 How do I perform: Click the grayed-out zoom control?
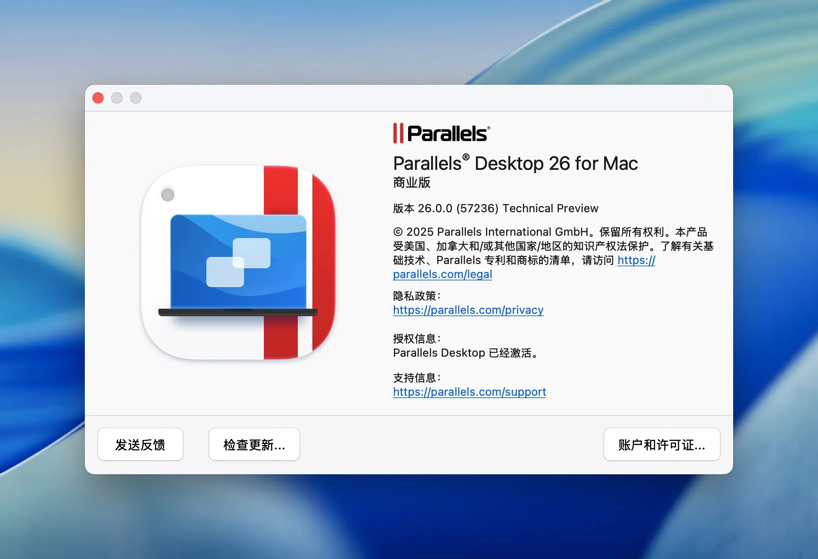pyautogui.click(x=136, y=97)
